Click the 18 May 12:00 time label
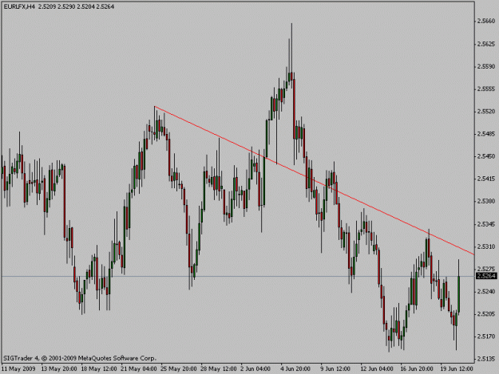Screen dimensions: 499x374 tap(99, 369)
